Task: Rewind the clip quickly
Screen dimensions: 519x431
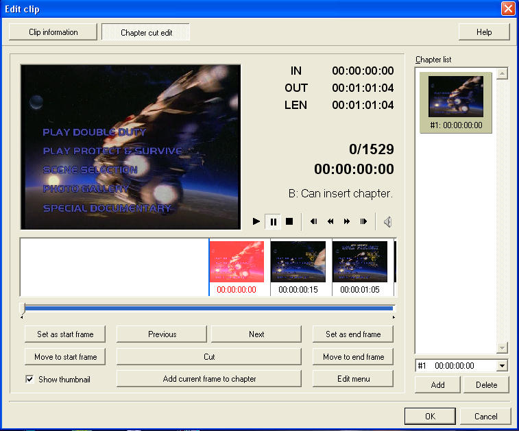Action: (330, 221)
